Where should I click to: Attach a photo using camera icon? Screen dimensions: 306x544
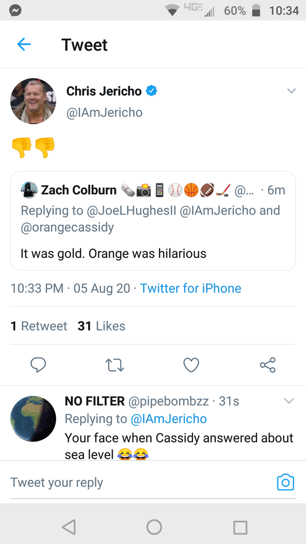pos(285,482)
